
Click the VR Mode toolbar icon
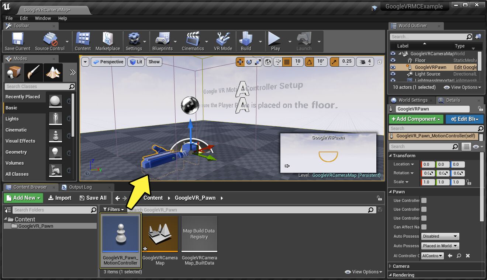(x=223, y=41)
